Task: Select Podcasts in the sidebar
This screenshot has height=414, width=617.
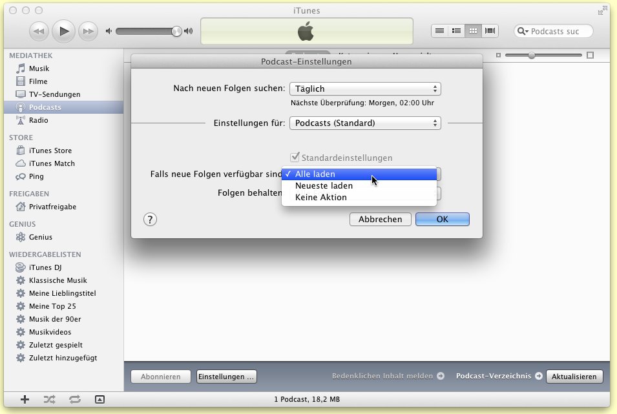Action: [x=64, y=107]
